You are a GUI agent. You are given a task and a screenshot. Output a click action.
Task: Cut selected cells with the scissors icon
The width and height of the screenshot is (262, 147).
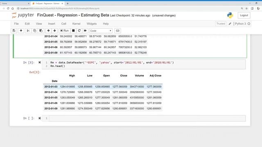28,31
